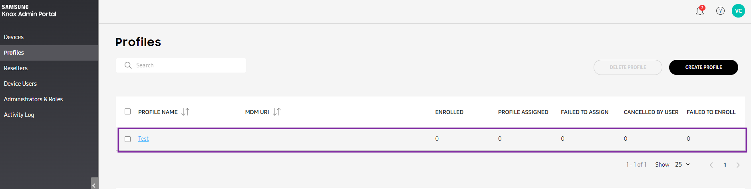Open the help question mark icon

(x=720, y=11)
